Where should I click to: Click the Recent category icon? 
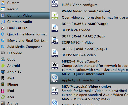tap(3, 9)
